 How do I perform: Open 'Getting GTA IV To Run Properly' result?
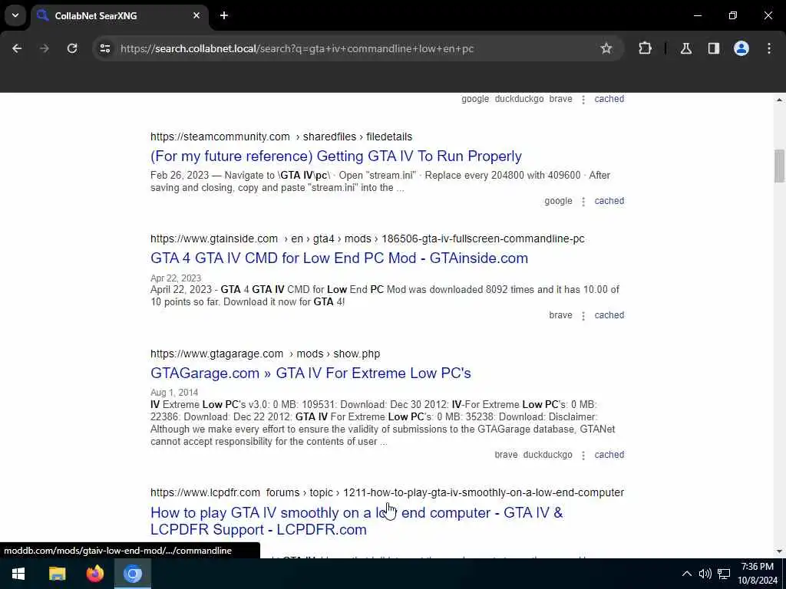pos(336,156)
